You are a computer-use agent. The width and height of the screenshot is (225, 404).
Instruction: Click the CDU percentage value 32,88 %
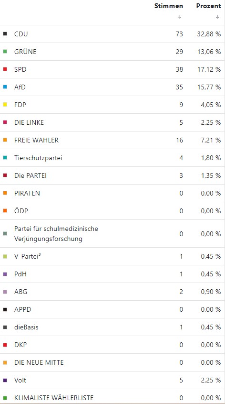(x=209, y=34)
